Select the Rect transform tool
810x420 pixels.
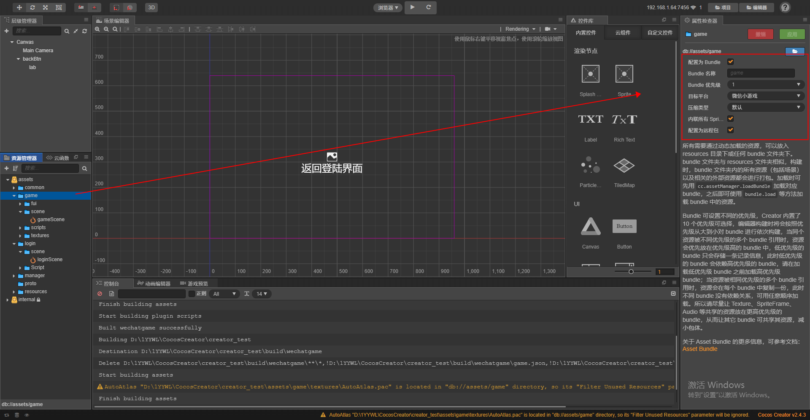point(59,8)
